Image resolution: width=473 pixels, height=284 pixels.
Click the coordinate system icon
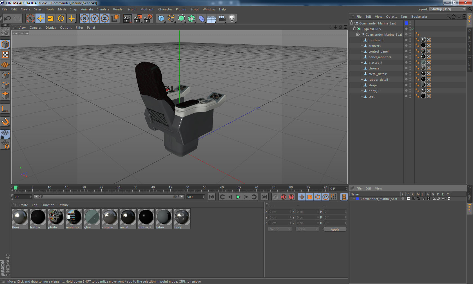[115, 19]
